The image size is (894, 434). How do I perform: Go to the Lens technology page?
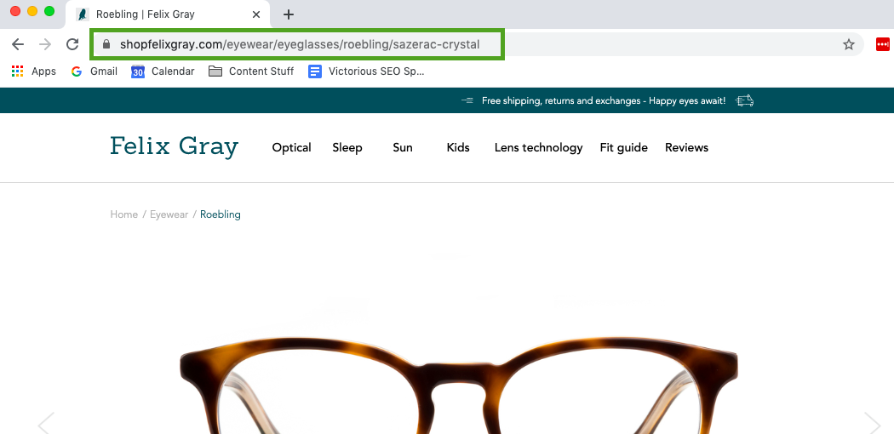[x=538, y=148]
